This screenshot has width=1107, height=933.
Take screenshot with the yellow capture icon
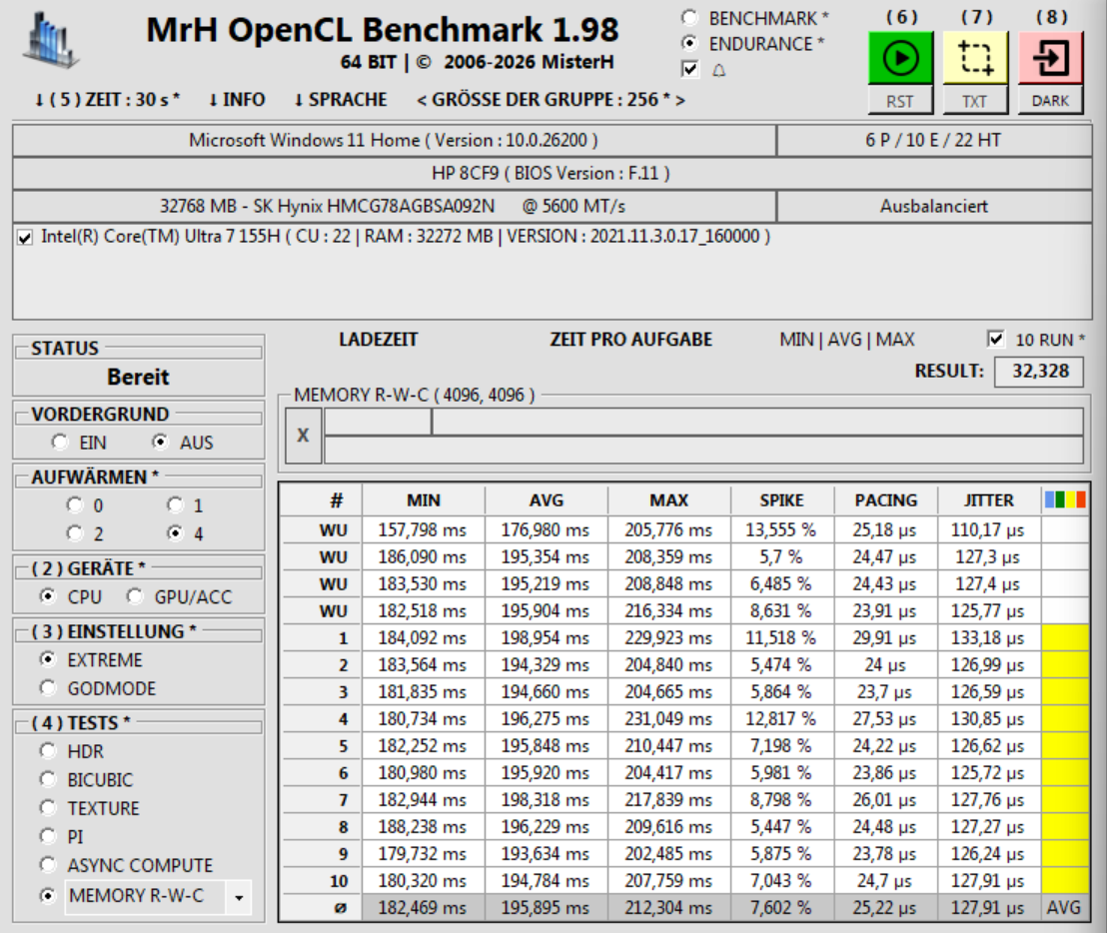[x=975, y=58]
